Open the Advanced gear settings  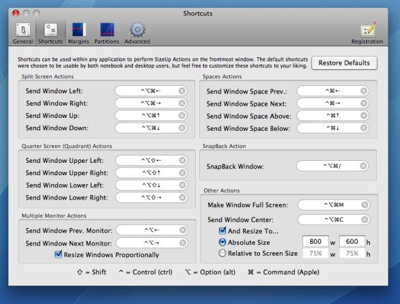(x=137, y=33)
